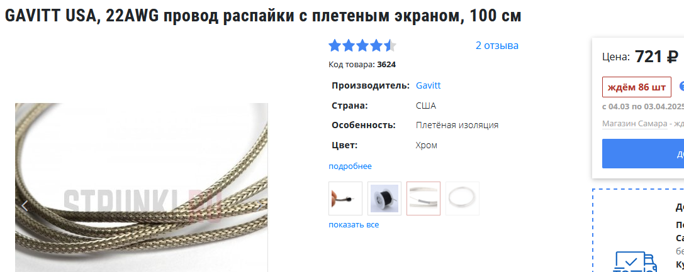The image size is (684, 272).
Task: Click the third star in the rating
Action: click(x=362, y=46)
